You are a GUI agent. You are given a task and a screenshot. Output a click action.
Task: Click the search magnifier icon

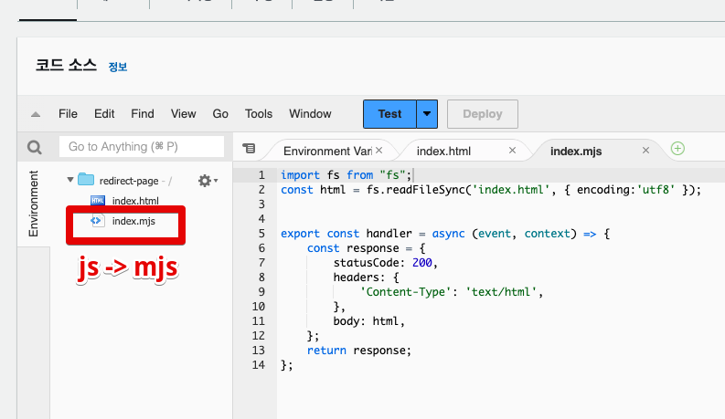tap(35, 148)
